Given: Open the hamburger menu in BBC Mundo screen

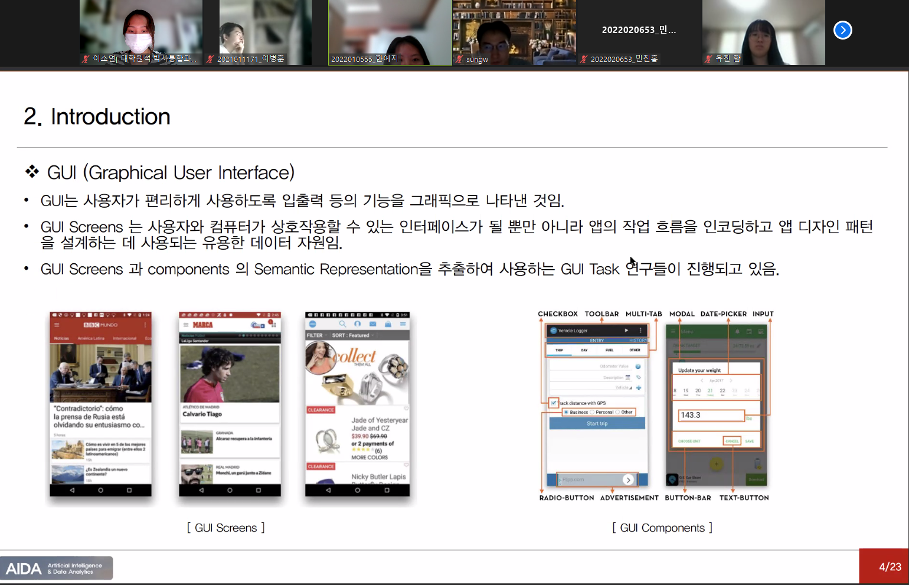Looking at the screenshot, I should point(57,325).
